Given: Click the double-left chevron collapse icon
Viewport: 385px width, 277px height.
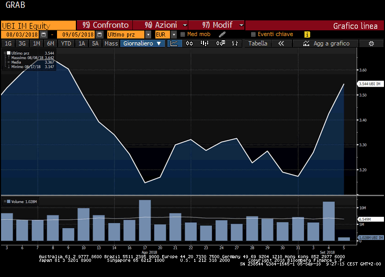Looking at the screenshot, I should (281, 43).
